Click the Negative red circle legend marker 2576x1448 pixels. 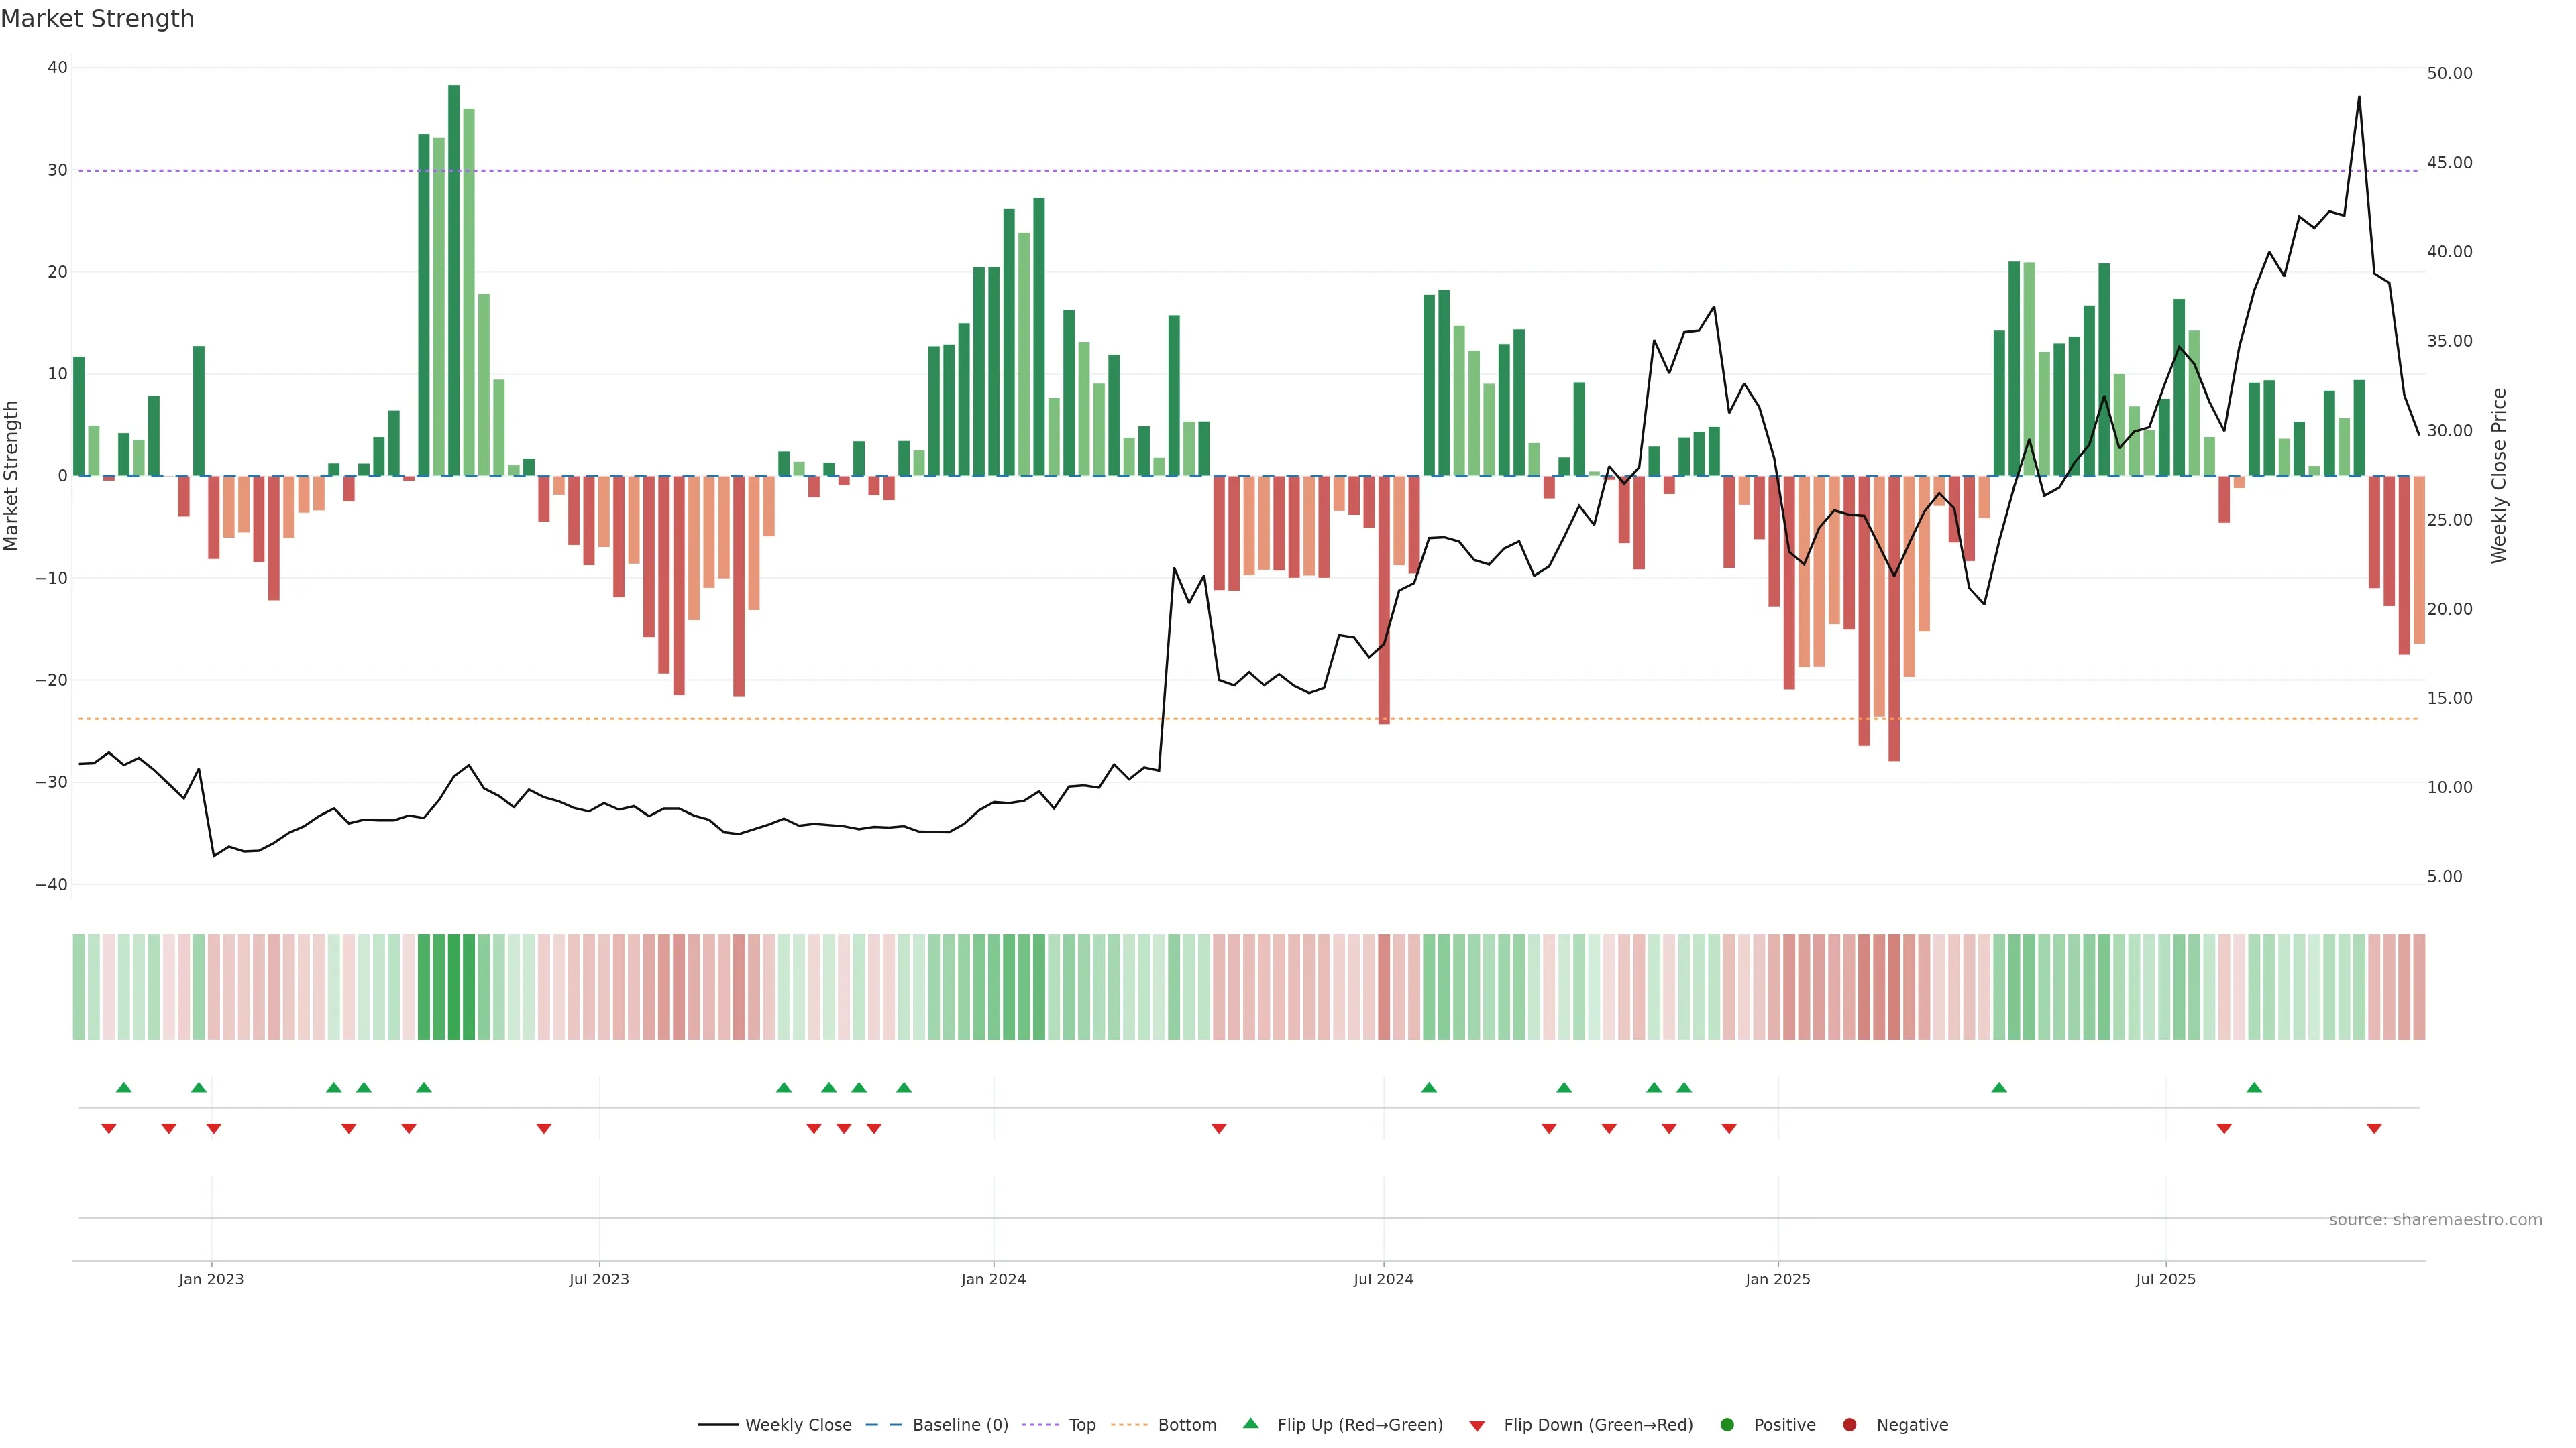1849,1425
